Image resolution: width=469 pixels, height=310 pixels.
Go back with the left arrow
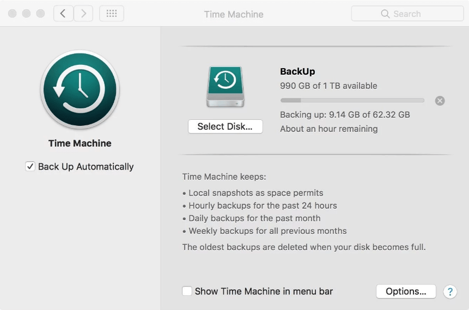point(63,14)
